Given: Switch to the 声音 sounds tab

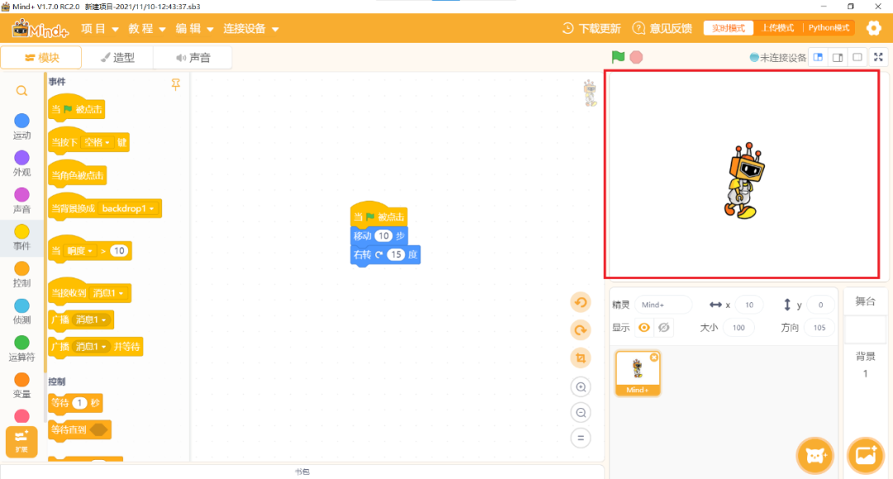Looking at the screenshot, I should tap(193, 58).
